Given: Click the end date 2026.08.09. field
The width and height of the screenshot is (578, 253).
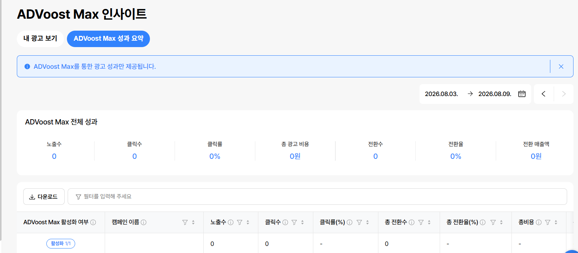Looking at the screenshot, I should (495, 94).
